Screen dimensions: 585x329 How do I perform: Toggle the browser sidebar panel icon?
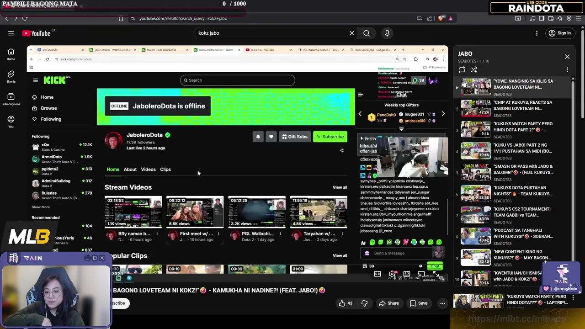pyautogui.click(x=542, y=18)
